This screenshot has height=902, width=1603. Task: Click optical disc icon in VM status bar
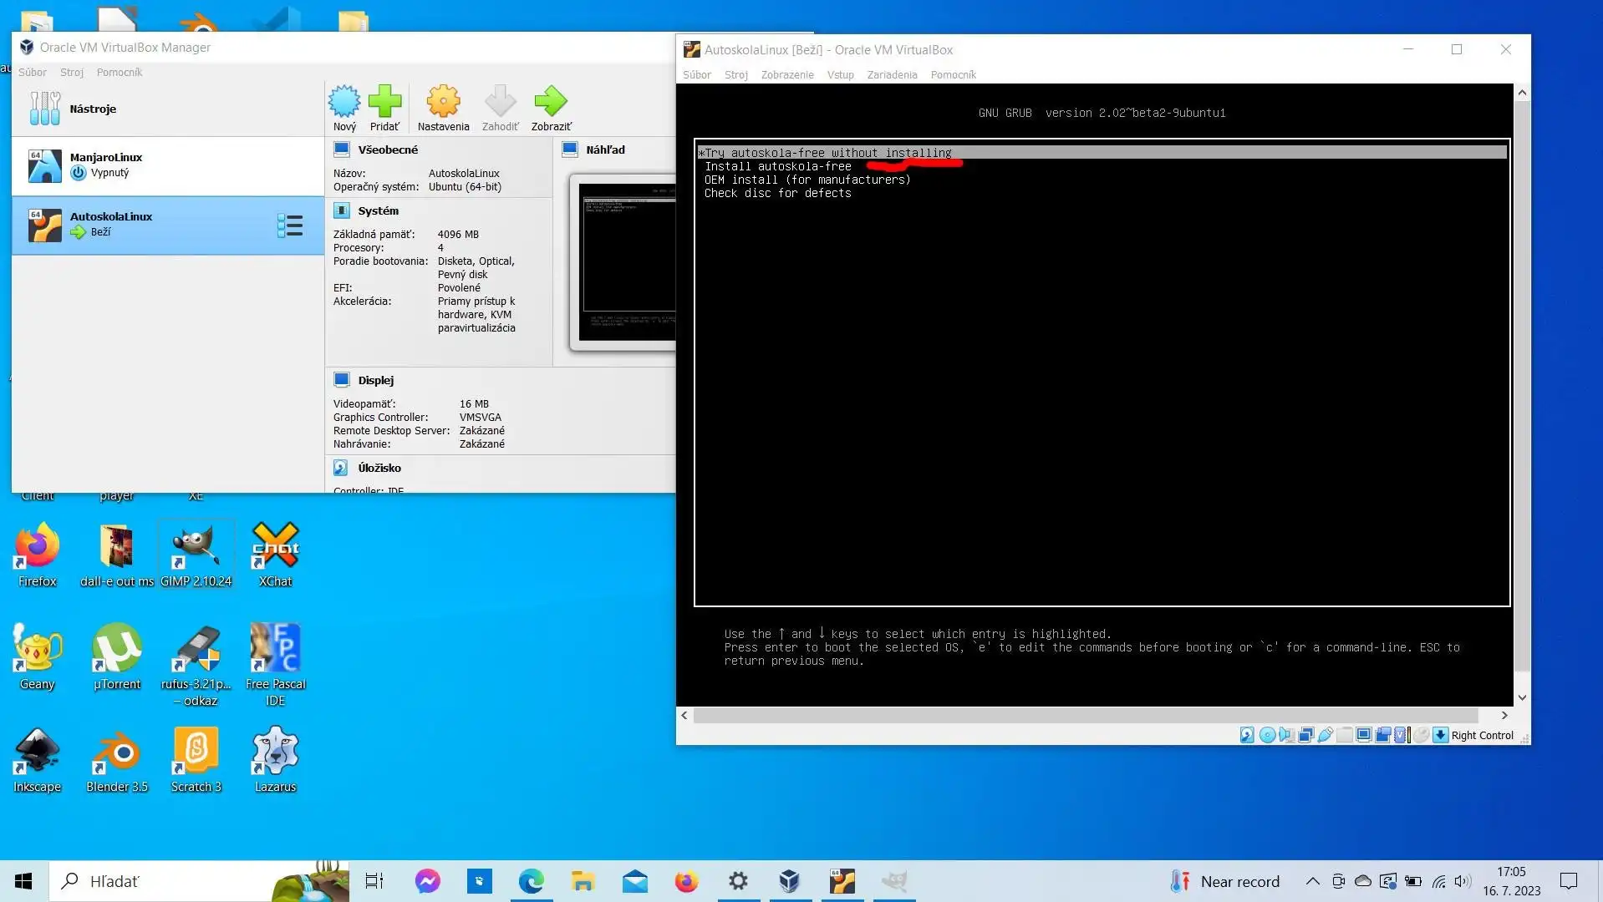coord(1267,735)
